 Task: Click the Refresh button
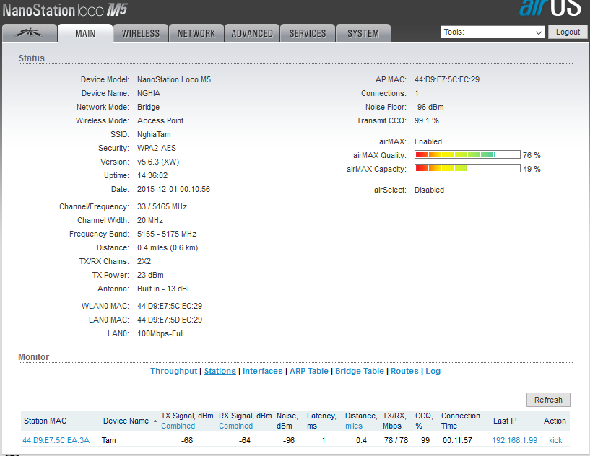click(548, 400)
